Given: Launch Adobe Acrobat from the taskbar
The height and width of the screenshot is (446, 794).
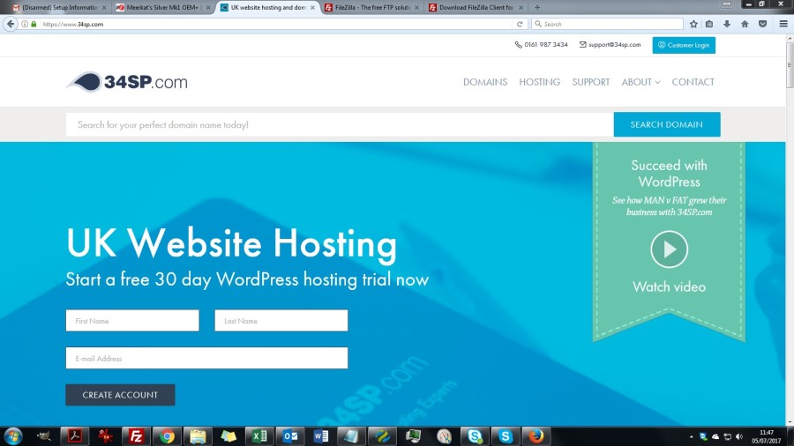Looking at the screenshot, I should pos(74,436).
